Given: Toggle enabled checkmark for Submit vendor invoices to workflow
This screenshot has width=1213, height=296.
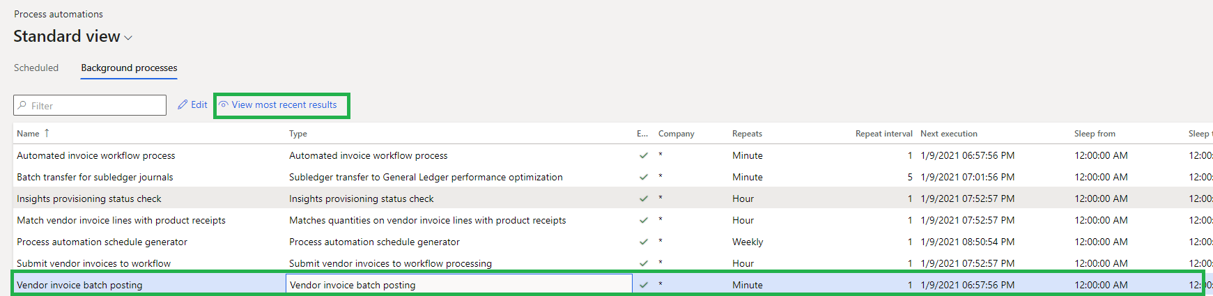Looking at the screenshot, I should coord(643,263).
